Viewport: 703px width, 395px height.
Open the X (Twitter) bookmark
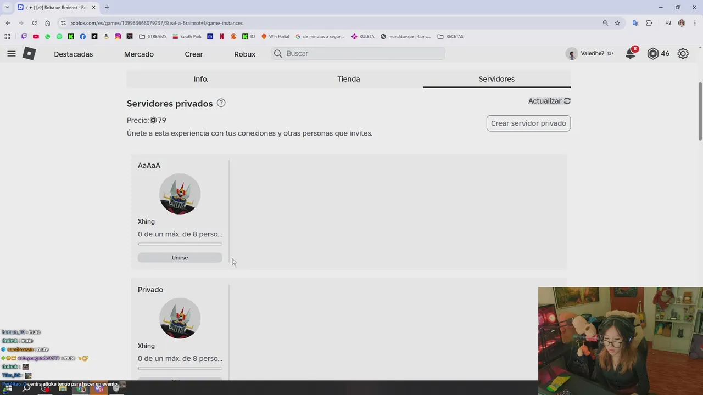click(x=130, y=37)
